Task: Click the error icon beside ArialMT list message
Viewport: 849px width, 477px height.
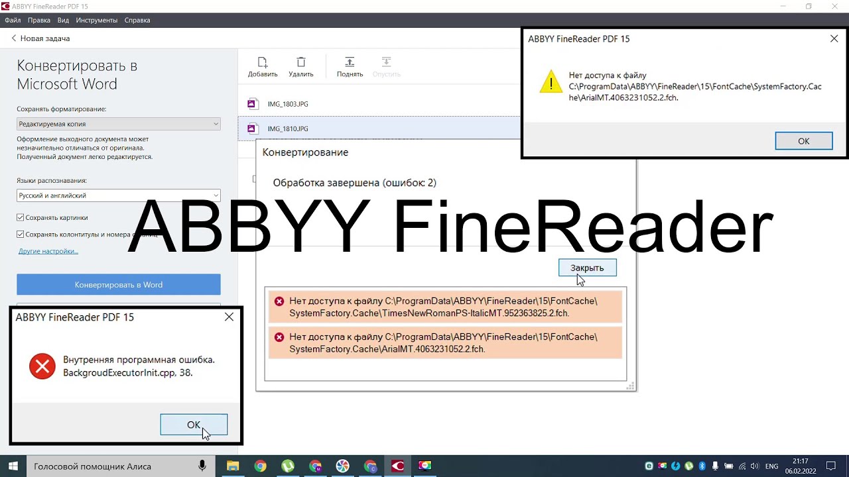Action: click(279, 337)
